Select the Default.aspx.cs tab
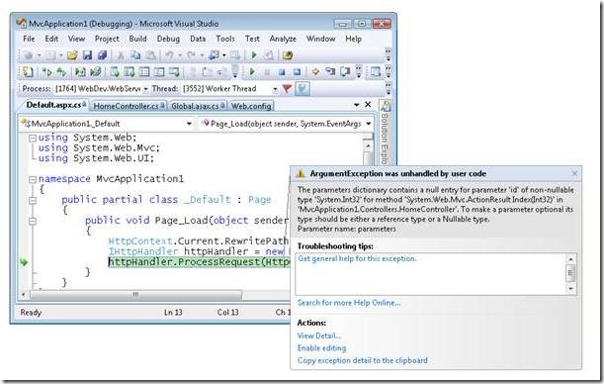Viewport: 604px width, 384px height. 55,105
